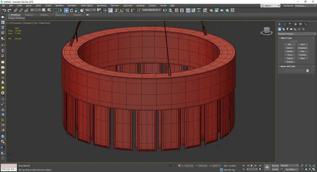
Task: Play the animation
Action: (x=252, y=166)
